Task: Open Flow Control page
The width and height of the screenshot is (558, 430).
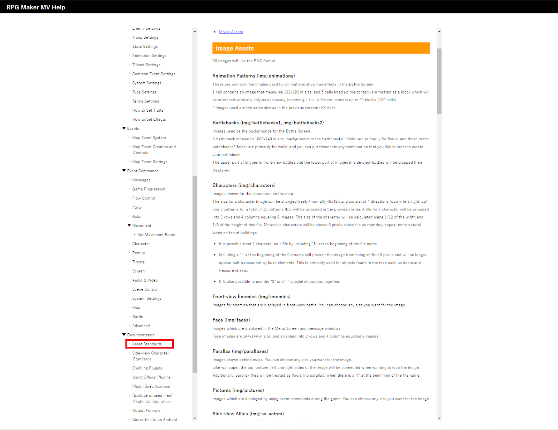Action: coord(144,198)
